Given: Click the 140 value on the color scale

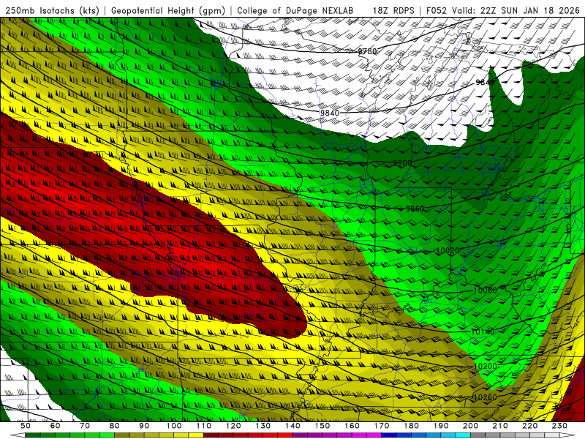Looking at the screenshot, I should (x=292, y=426).
